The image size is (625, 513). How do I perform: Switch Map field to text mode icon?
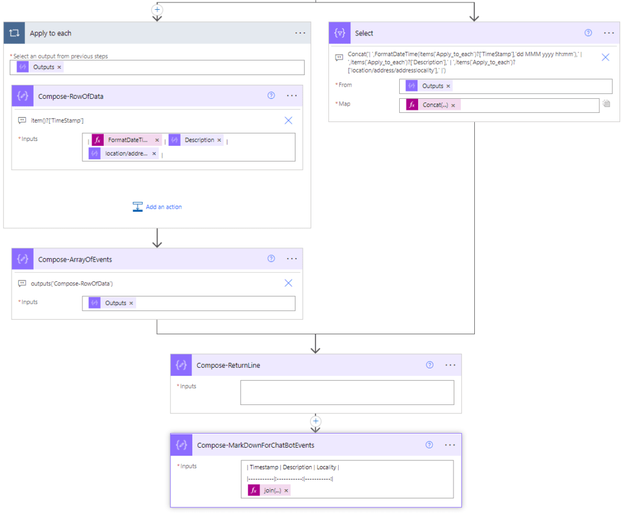pos(606,104)
